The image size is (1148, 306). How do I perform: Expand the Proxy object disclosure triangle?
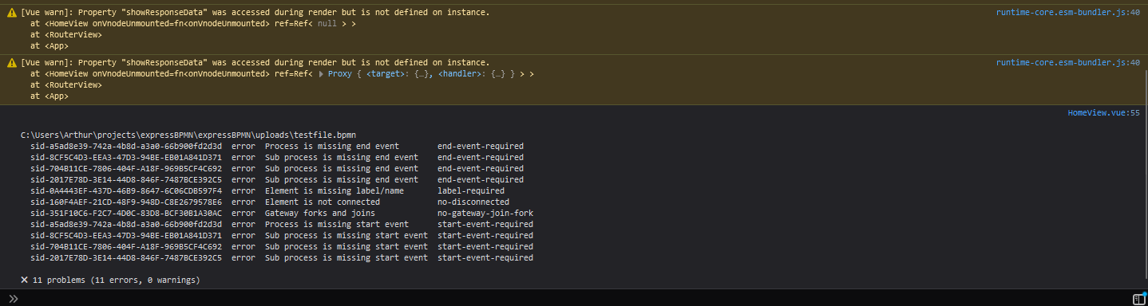tap(321, 73)
